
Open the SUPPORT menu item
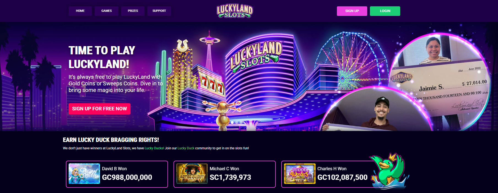point(159,11)
